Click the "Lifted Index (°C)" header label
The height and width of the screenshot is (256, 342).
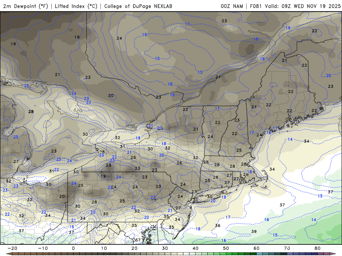click(x=76, y=6)
